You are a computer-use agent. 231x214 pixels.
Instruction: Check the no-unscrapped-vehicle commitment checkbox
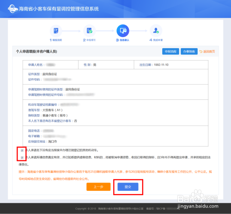pos(22,150)
